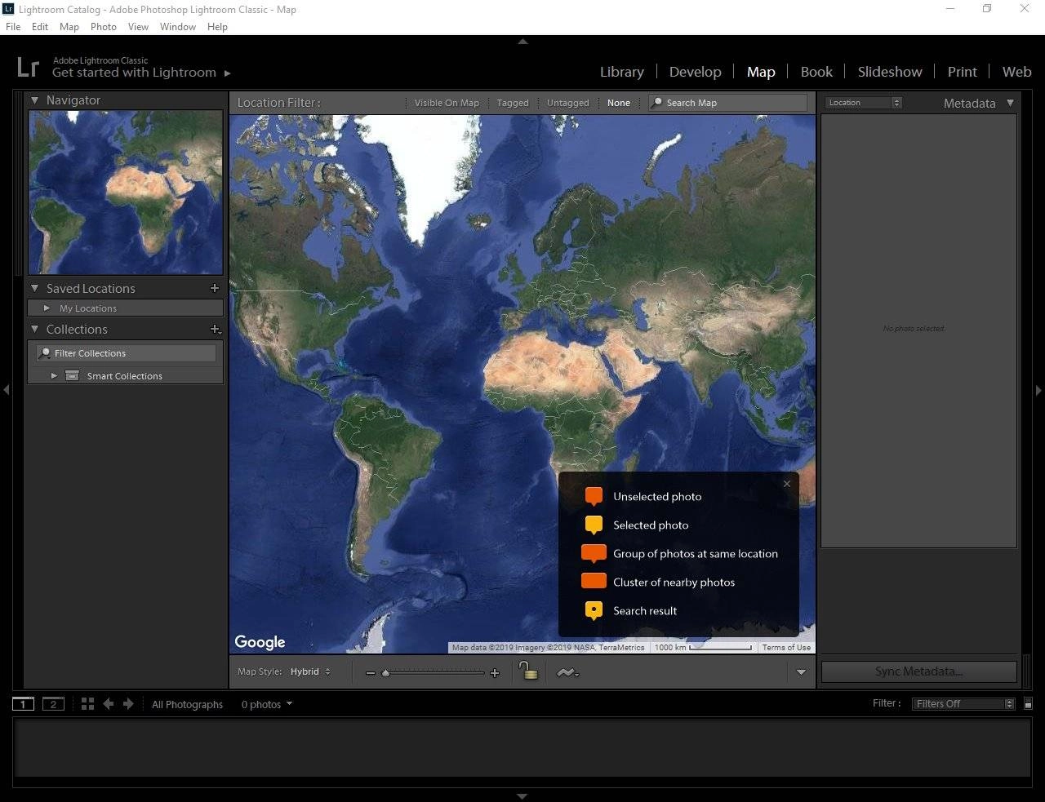This screenshot has width=1045, height=802.
Task: Collapse the right panel group arrow
Action: 1038,390
